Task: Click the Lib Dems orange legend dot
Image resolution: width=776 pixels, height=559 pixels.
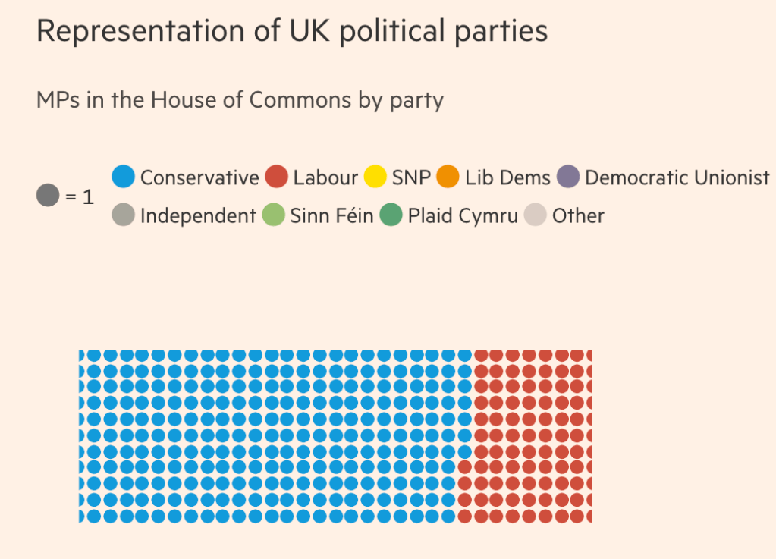Action: [448, 177]
